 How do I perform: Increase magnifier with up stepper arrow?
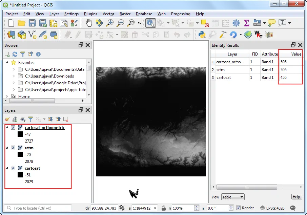tap(197, 207)
